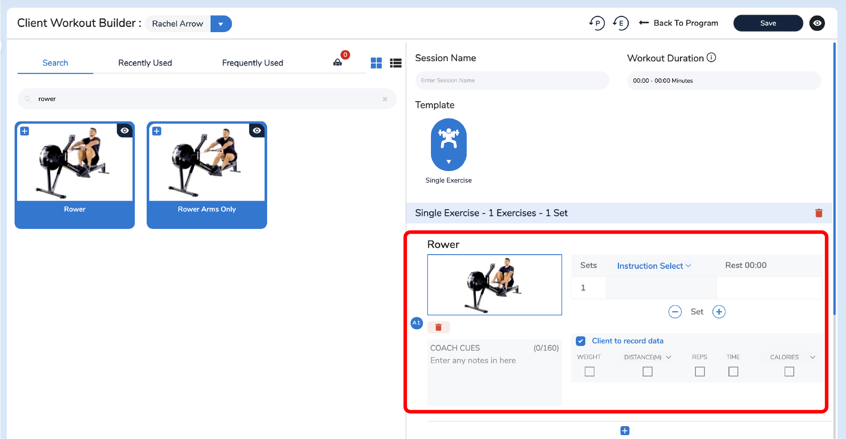846x439 pixels.
Task: Click the Coach Cues notes area
Action: pos(494,372)
